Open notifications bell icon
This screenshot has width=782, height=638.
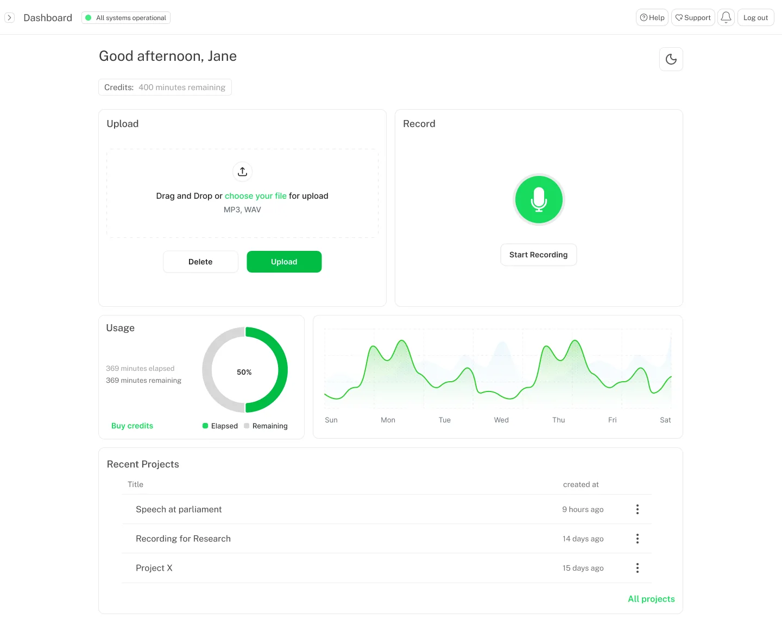coord(726,17)
